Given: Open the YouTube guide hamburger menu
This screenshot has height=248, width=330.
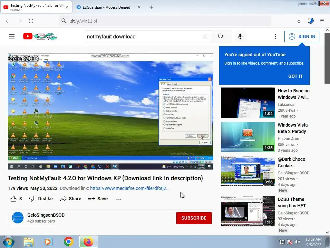Looking at the screenshot, I should click(12, 36).
